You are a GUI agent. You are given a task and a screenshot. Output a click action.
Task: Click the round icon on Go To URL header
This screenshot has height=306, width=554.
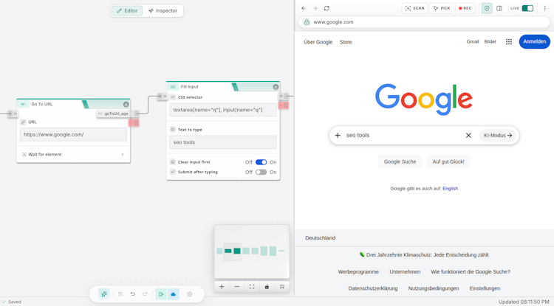click(x=126, y=105)
